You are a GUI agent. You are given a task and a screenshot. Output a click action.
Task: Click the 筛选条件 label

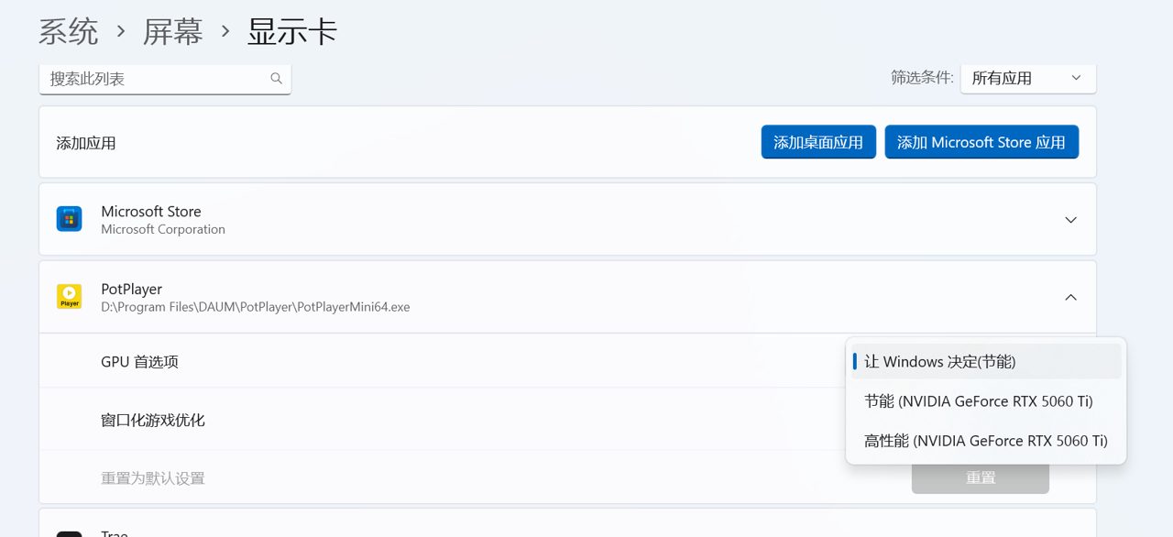click(922, 78)
